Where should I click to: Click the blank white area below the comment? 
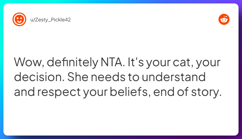(121, 117)
